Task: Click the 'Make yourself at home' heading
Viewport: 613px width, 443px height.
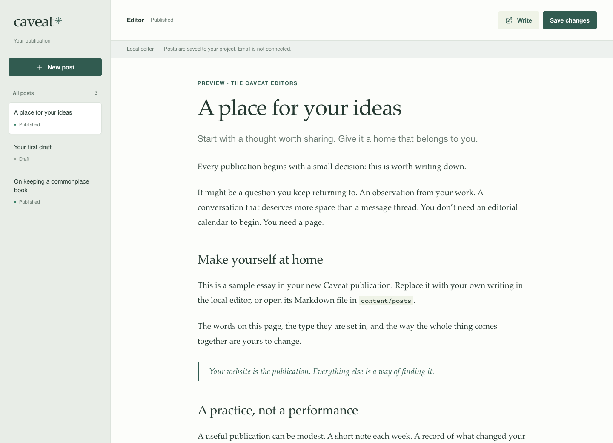Action: 260,259
